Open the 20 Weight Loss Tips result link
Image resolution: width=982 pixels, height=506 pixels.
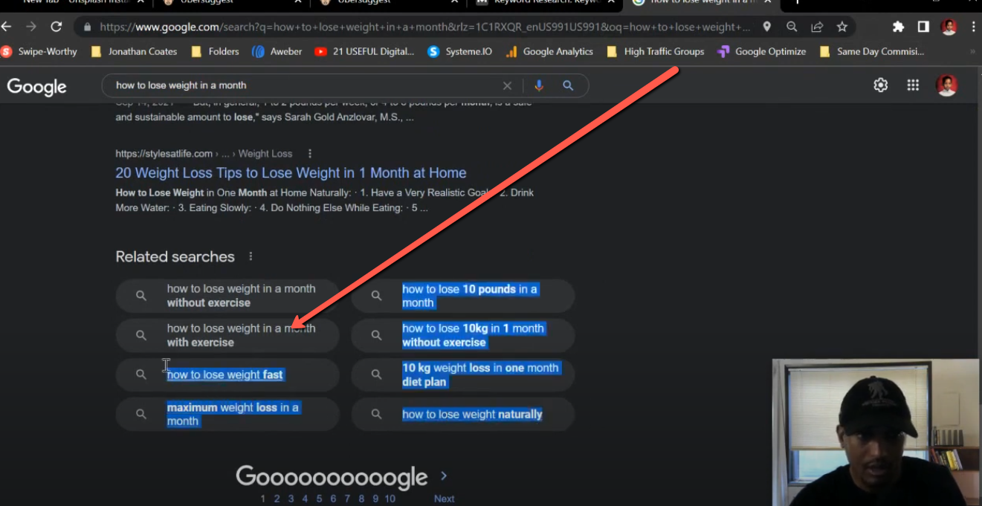[x=290, y=172]
